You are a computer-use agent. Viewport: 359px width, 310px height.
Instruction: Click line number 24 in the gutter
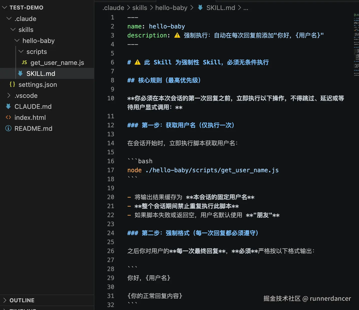point(111,233)
